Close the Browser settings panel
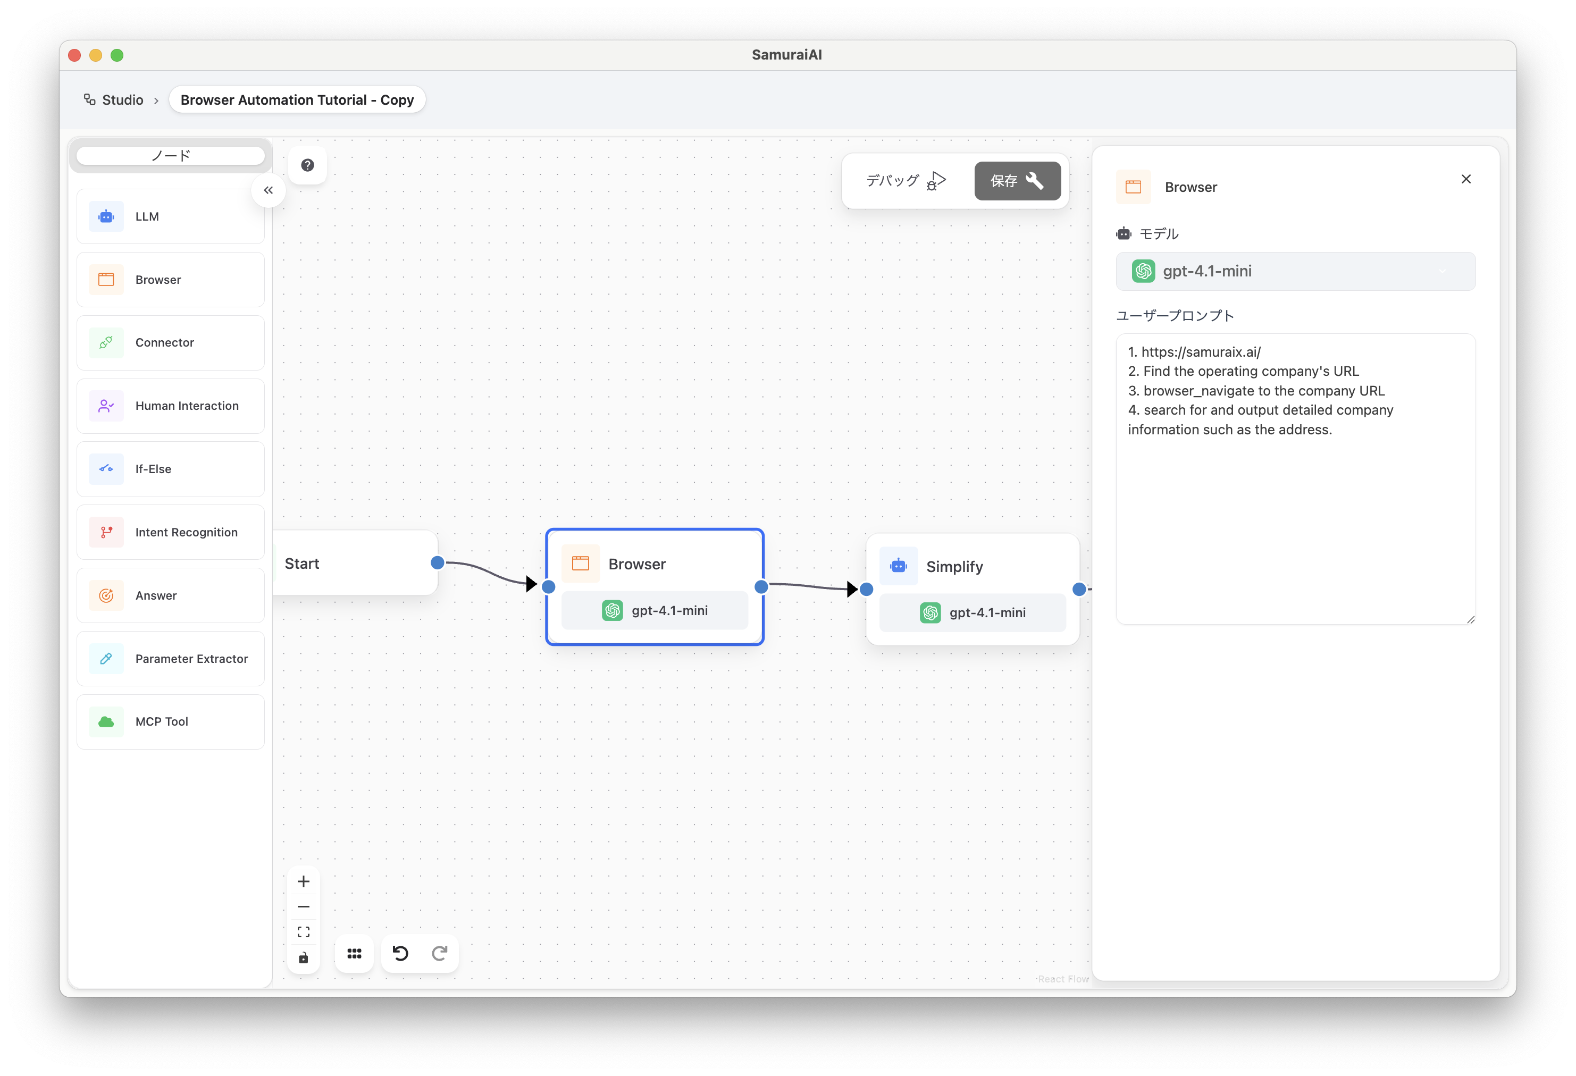The image size is (1576, 1076). (x=1465, y=179)
